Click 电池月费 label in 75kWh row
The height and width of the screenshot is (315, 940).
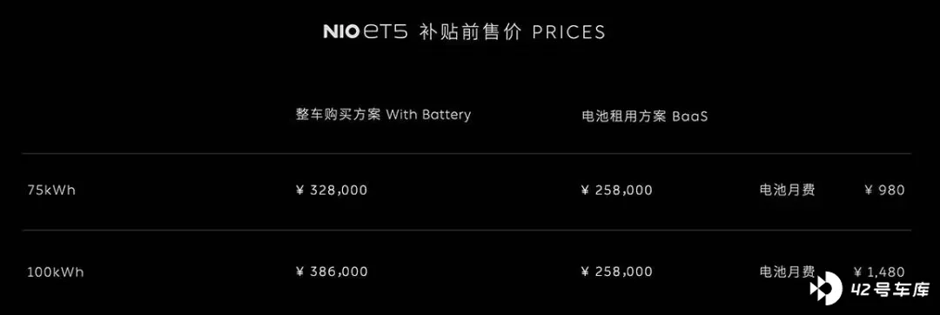[787, 191]
